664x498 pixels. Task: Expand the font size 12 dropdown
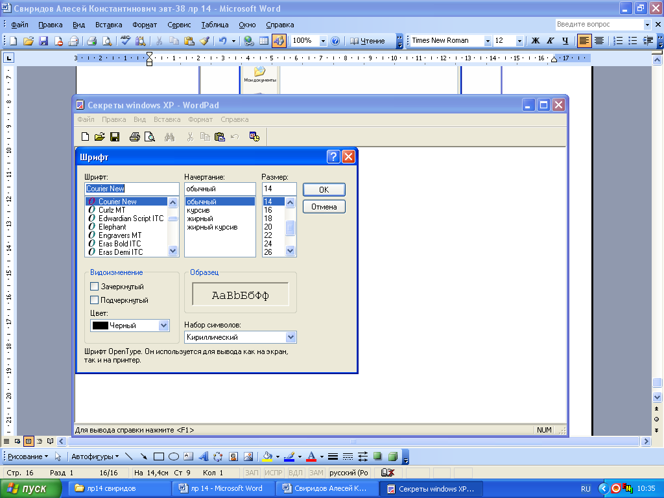pyautogui.click(x=519, y=41)
